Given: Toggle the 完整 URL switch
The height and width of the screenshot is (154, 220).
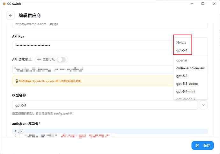Looking at the screenshot, I should [62, 60].
